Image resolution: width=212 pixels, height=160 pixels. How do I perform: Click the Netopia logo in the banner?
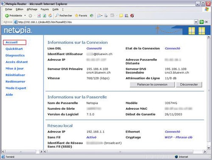pos(18,30)
